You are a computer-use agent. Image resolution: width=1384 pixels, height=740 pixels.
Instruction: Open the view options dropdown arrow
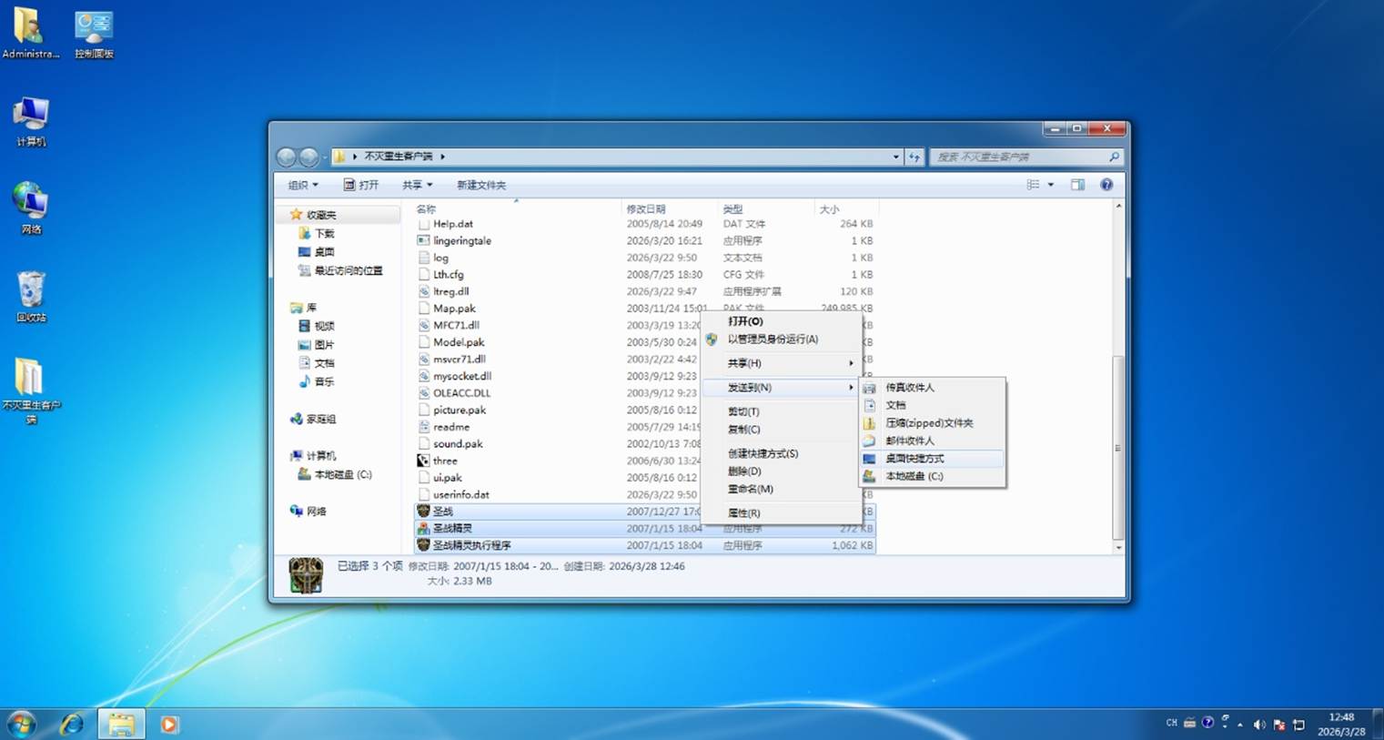pos(1051,185)
